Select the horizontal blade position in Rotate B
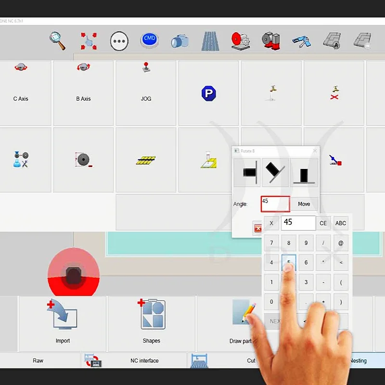This screenshot has width=385, height=385. click(247, 173)
